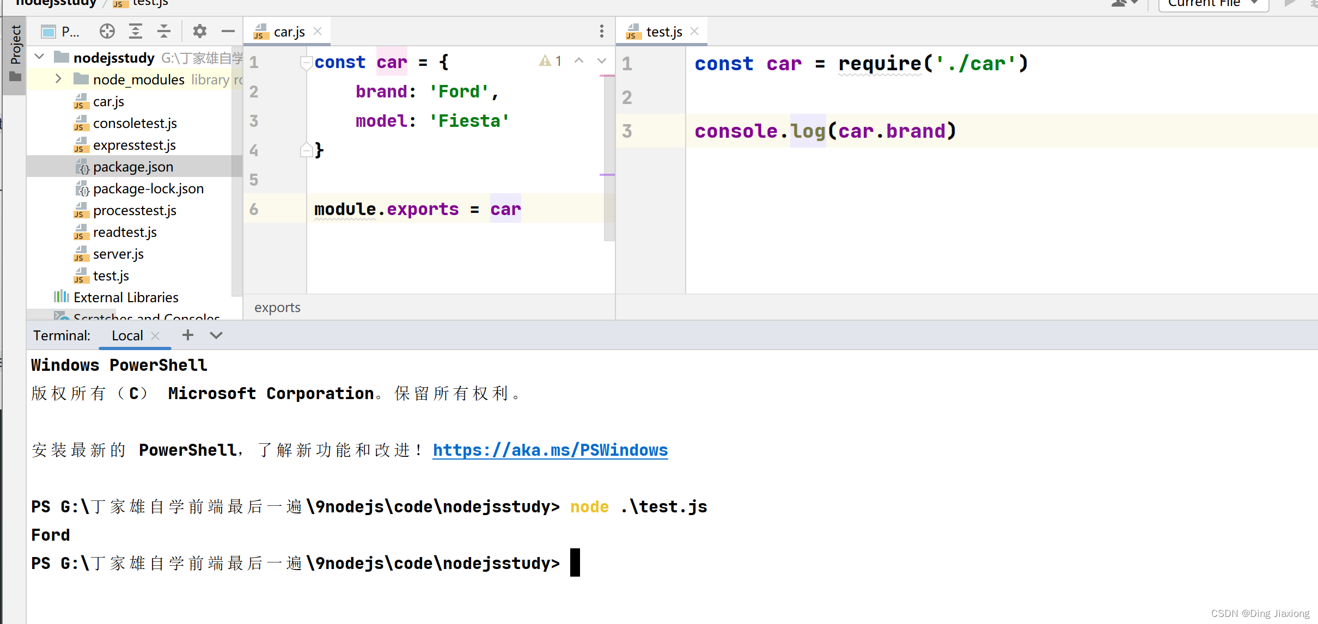This screenshot has width=1318, height=624.
Task: Click the Run button in top toolbar
Action: click(x=1290, y=3)
